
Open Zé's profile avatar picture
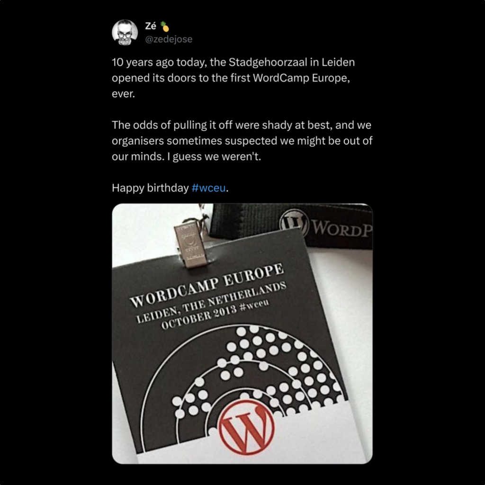tap(125, 33)
